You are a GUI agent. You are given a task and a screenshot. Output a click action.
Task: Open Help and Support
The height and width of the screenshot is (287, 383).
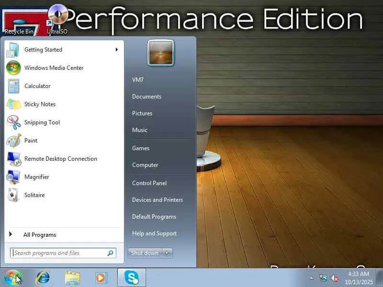point(154,233)
